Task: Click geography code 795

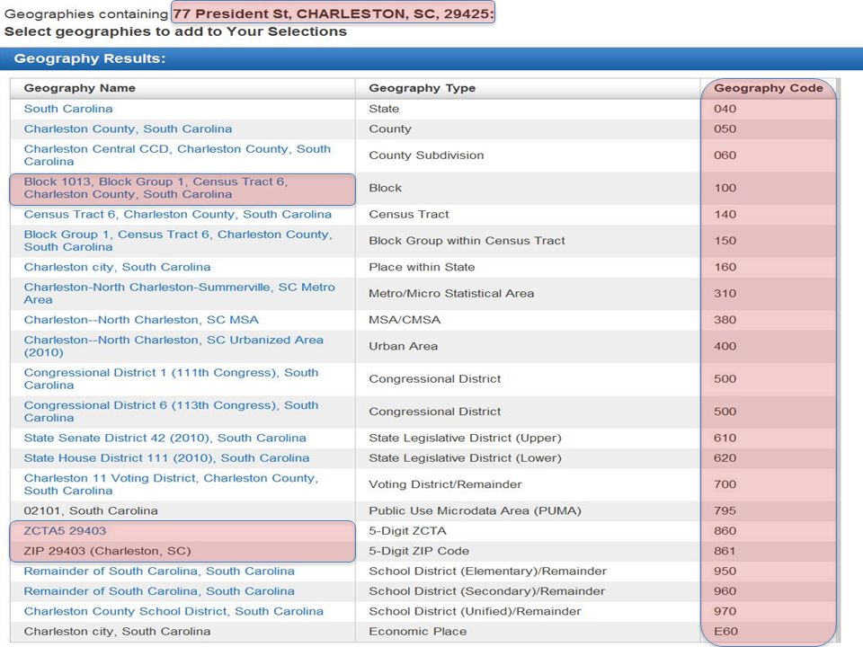Action: pyautogui.click(x=725, y=511)
